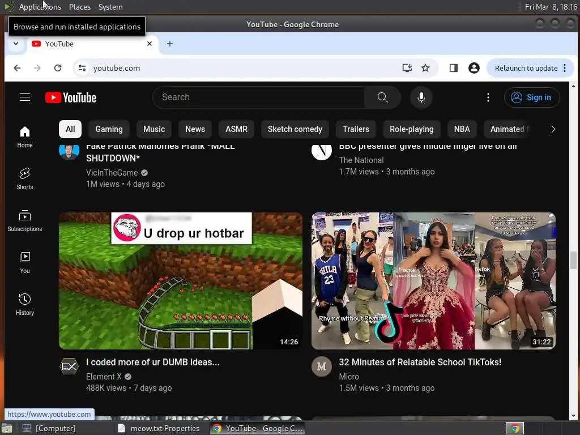The image size is (580, 435).
Task: Click the YouTube logo
Action: coord(71,97)
